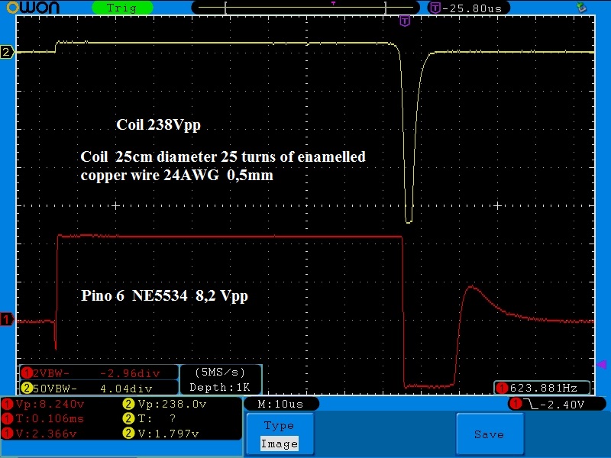Click channel 1 T:0.106ms measurement
611x458 pixels.
click(x=44, y=418)
